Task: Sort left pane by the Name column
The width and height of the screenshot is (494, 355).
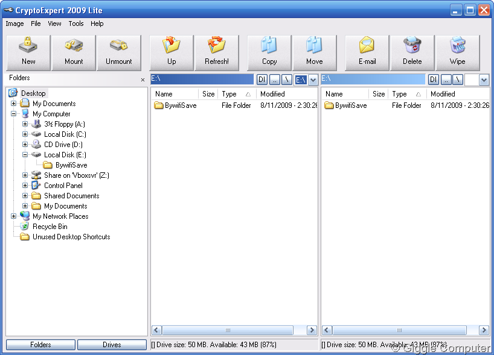Action: tap(175, 93)
